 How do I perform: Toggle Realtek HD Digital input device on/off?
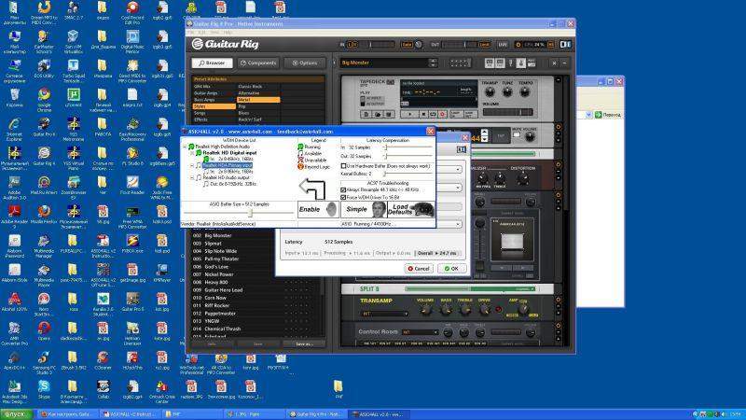coord(199,153)
